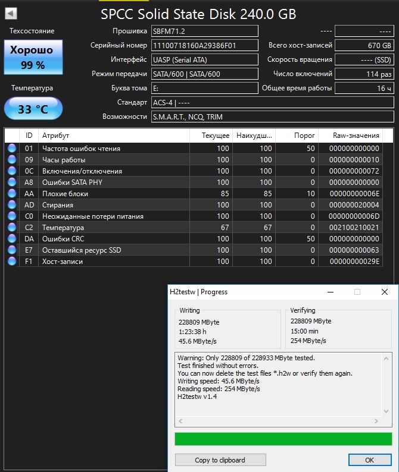The image size is (399, 472).
Task: Click the Прошивка field SBFM71.2
Action: coord(205,31)
